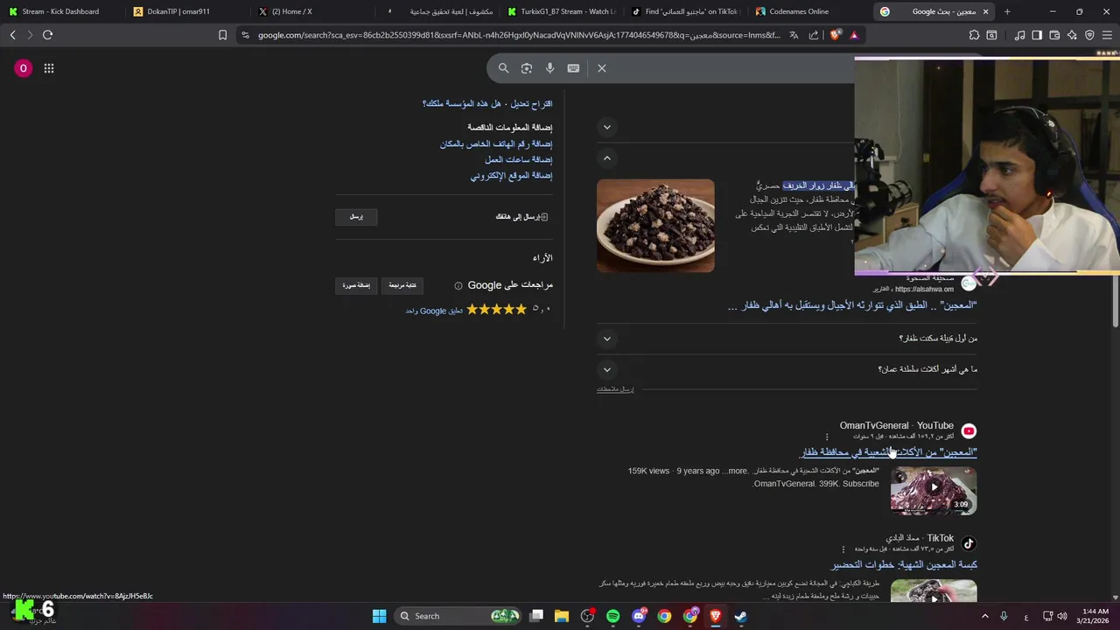Open a new browser tab
Image resolution: width=1120 pixels, height=630 pixels.
[x=1007, y=11]
